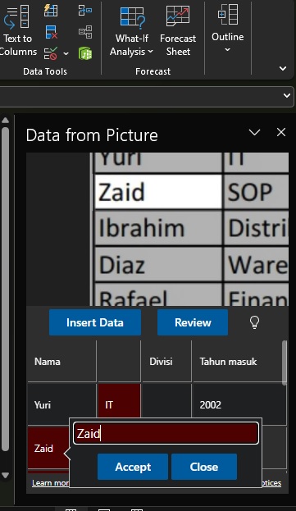Image resolution: width=296 pixels, height=511 pixels.
Task: Click the Review button
Action: 193,322
